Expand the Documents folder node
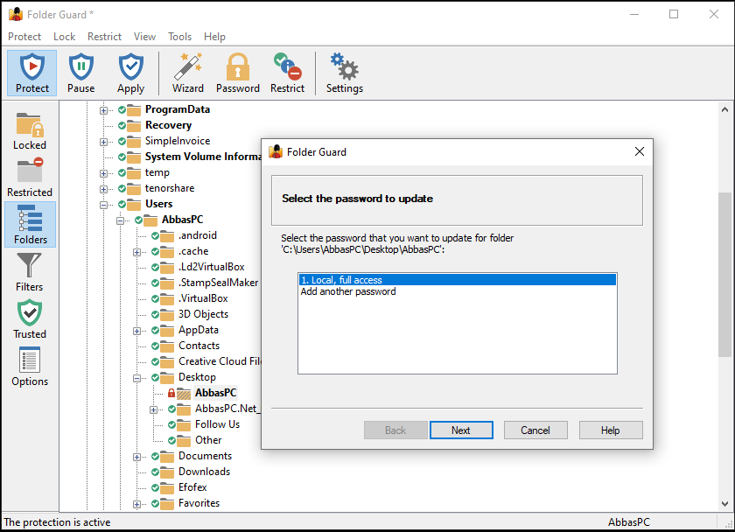This screenshot has width=735, height=532. (x=136, y=457)
